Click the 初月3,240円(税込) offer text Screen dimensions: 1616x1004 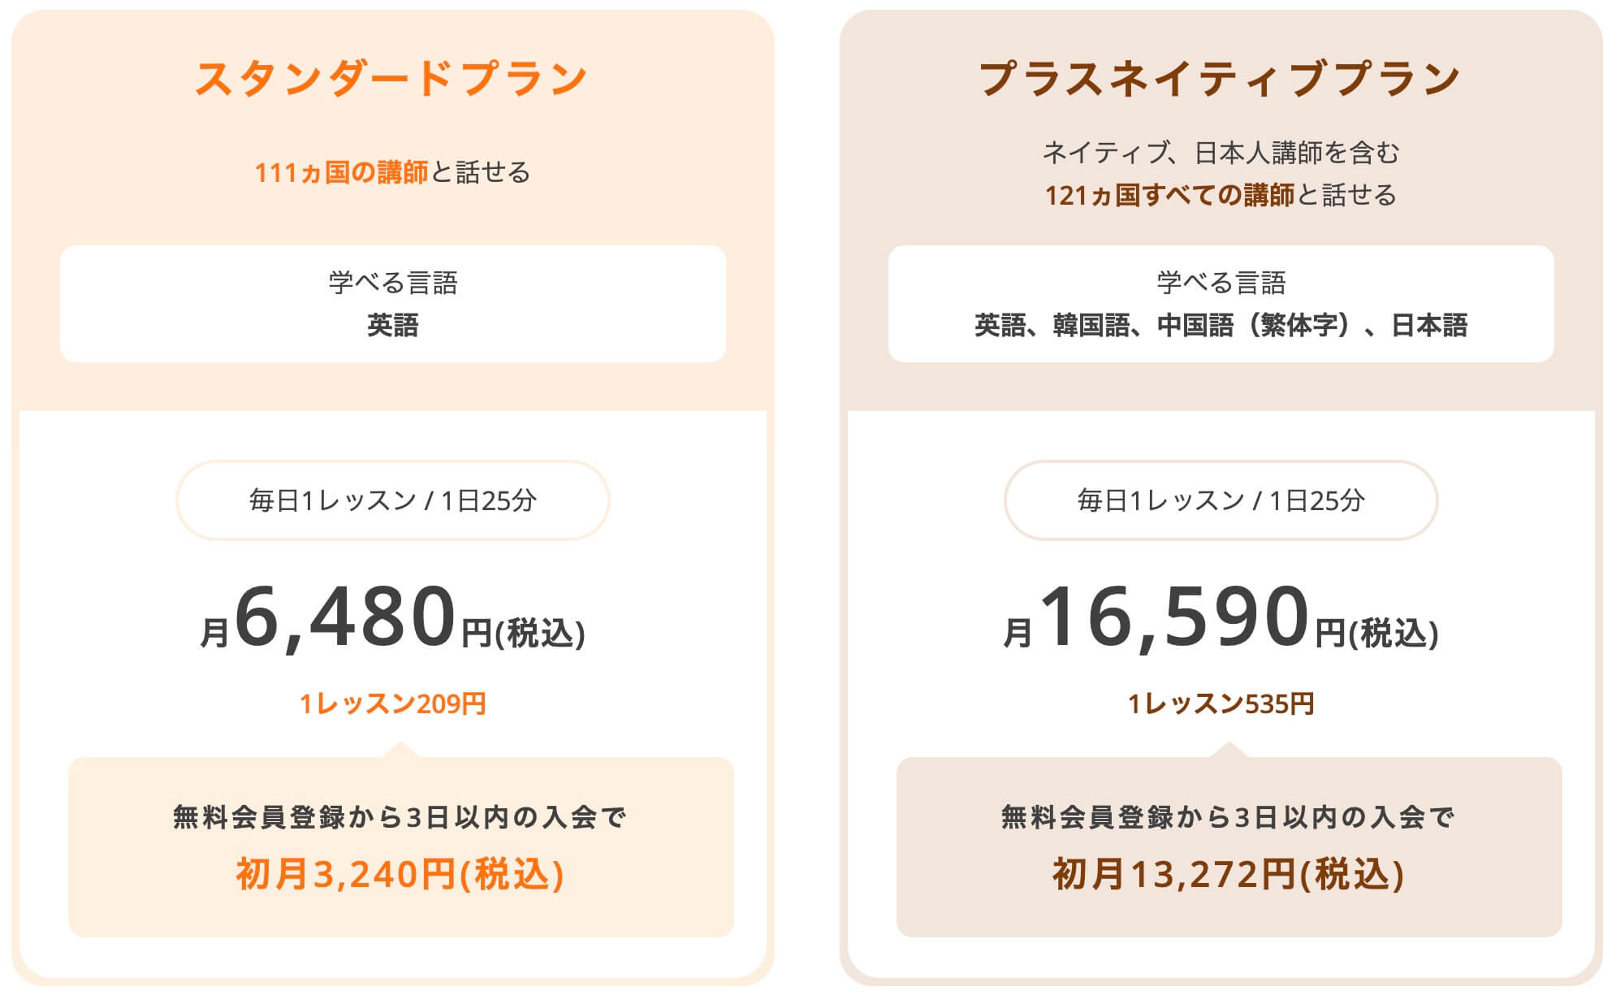[x=400, y=875]
